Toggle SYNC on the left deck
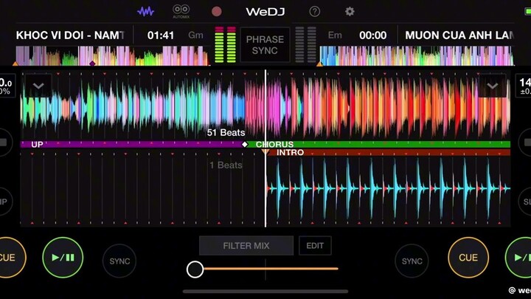531x299 pixels. pyautogui.click(x=119, y=261)
